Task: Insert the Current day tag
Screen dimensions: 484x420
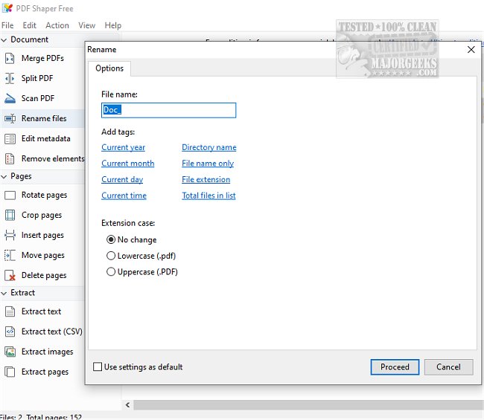Action: tap(122, 179)
